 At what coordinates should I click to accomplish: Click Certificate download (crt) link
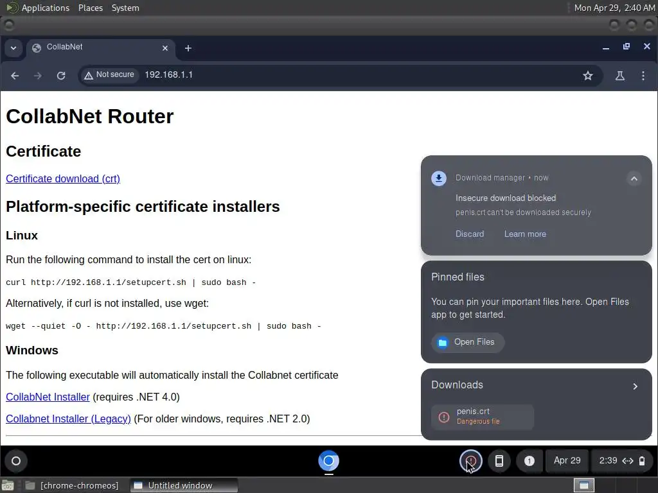pos(63,179)
